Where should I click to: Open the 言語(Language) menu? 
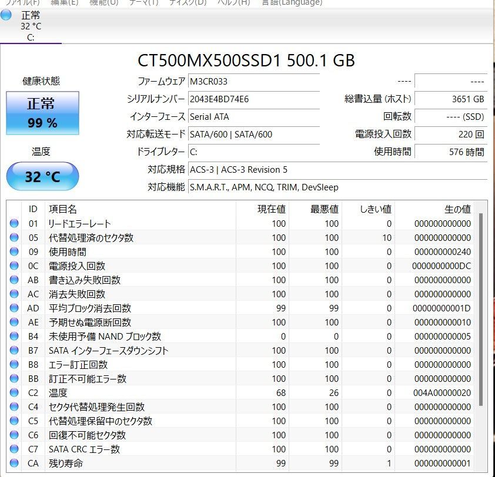292,2
